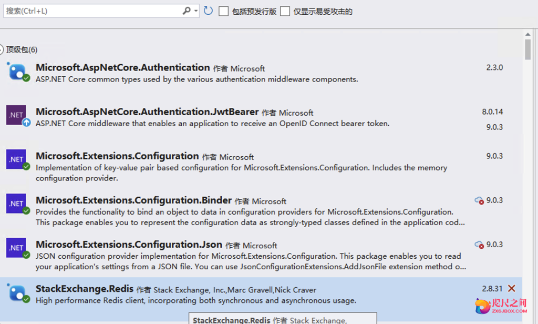Image resolution: width=538 pixels, height=324 pixels.
Task: Click the JwtBearer package .NET icon
Action: point(16,115)
